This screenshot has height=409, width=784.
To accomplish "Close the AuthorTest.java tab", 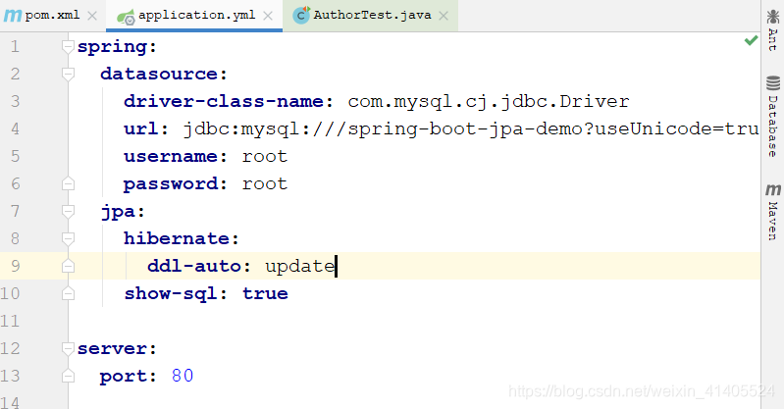I will (444, 16).
